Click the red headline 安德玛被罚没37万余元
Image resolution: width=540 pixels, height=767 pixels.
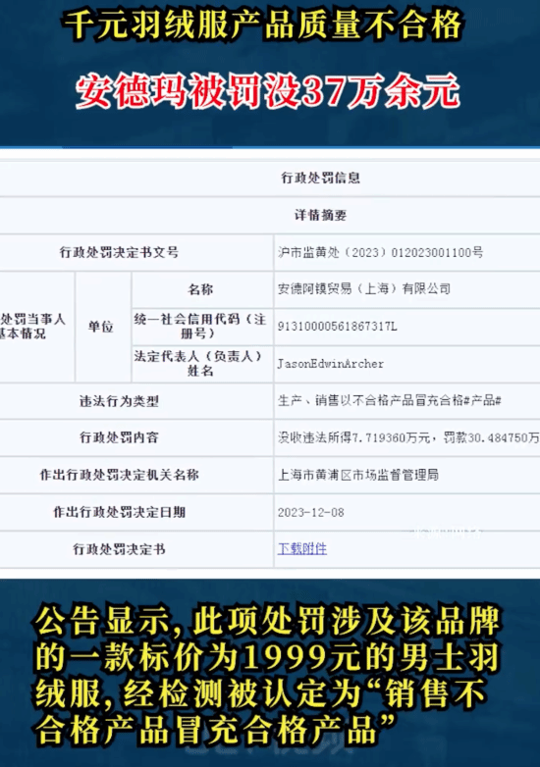tap(267, 91)
